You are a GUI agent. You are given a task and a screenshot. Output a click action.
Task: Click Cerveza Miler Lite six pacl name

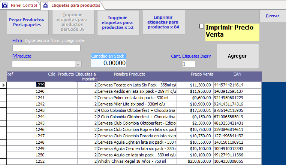pos(137,104)
